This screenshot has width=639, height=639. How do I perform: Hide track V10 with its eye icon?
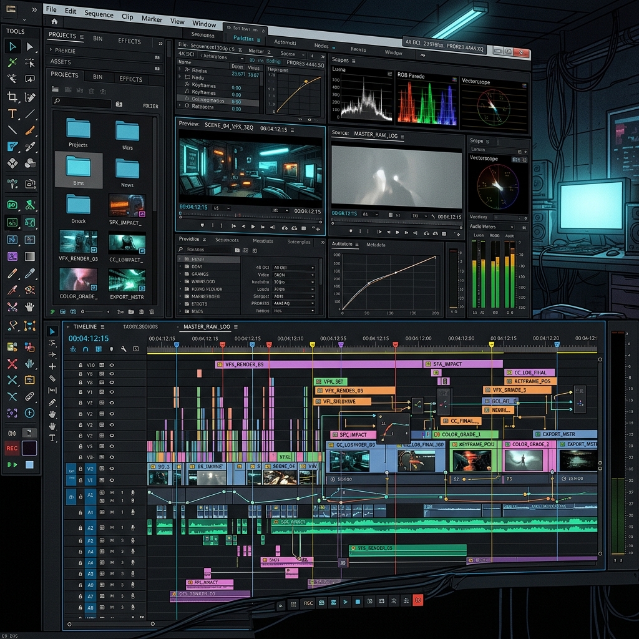tap(111, 365)
